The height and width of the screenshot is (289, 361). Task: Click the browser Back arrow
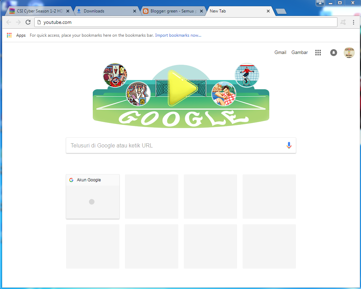(9, 22)
